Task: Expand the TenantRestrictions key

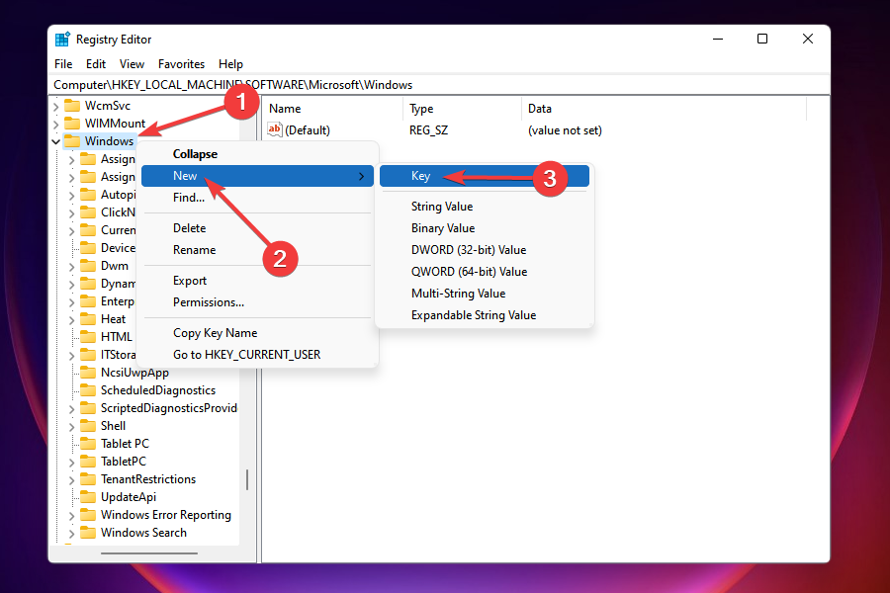Action: (71, 479)
